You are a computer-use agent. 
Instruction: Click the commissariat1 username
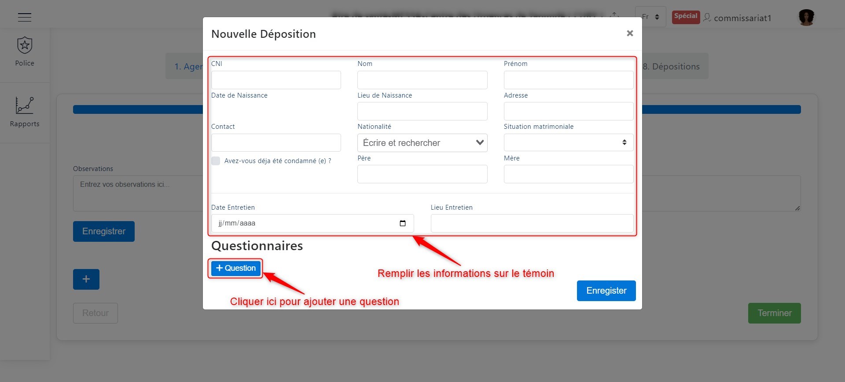tap(742, 18)
